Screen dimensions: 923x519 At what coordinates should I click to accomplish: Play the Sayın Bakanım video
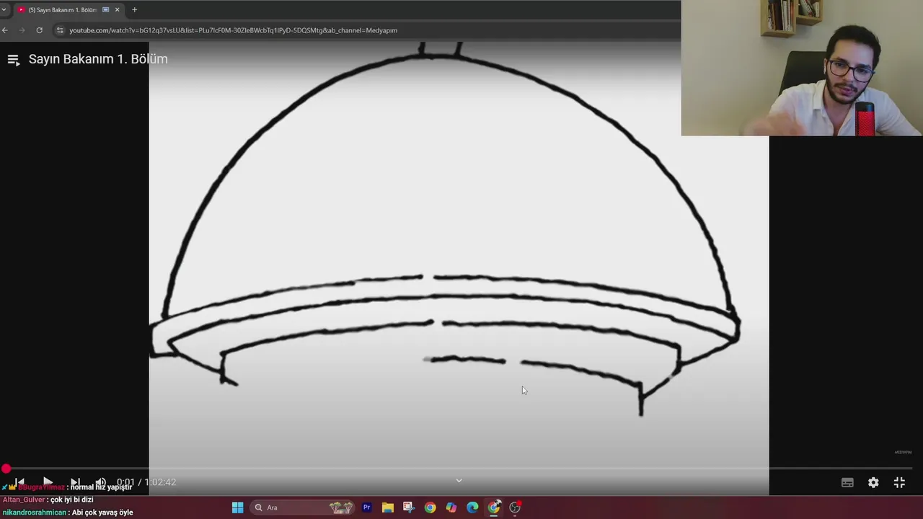point(48,482)
